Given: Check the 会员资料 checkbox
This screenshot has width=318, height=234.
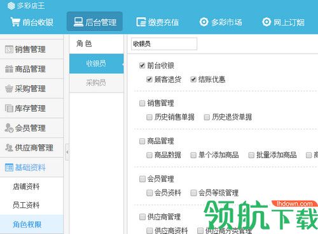Looking at the screenshot, I should pyautogui.click(x=149, y=193).
